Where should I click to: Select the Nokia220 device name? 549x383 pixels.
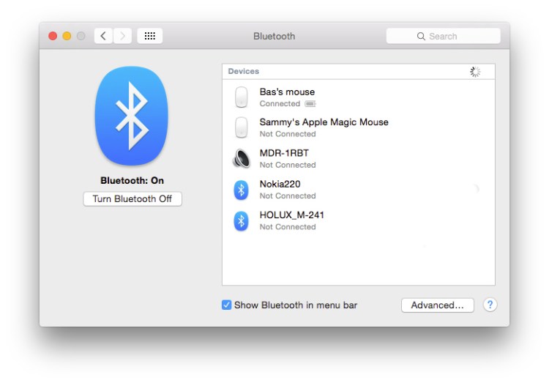point(280,184)
